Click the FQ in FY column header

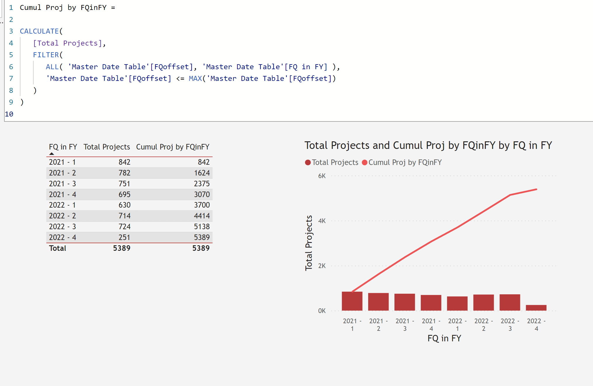[63, 147]
